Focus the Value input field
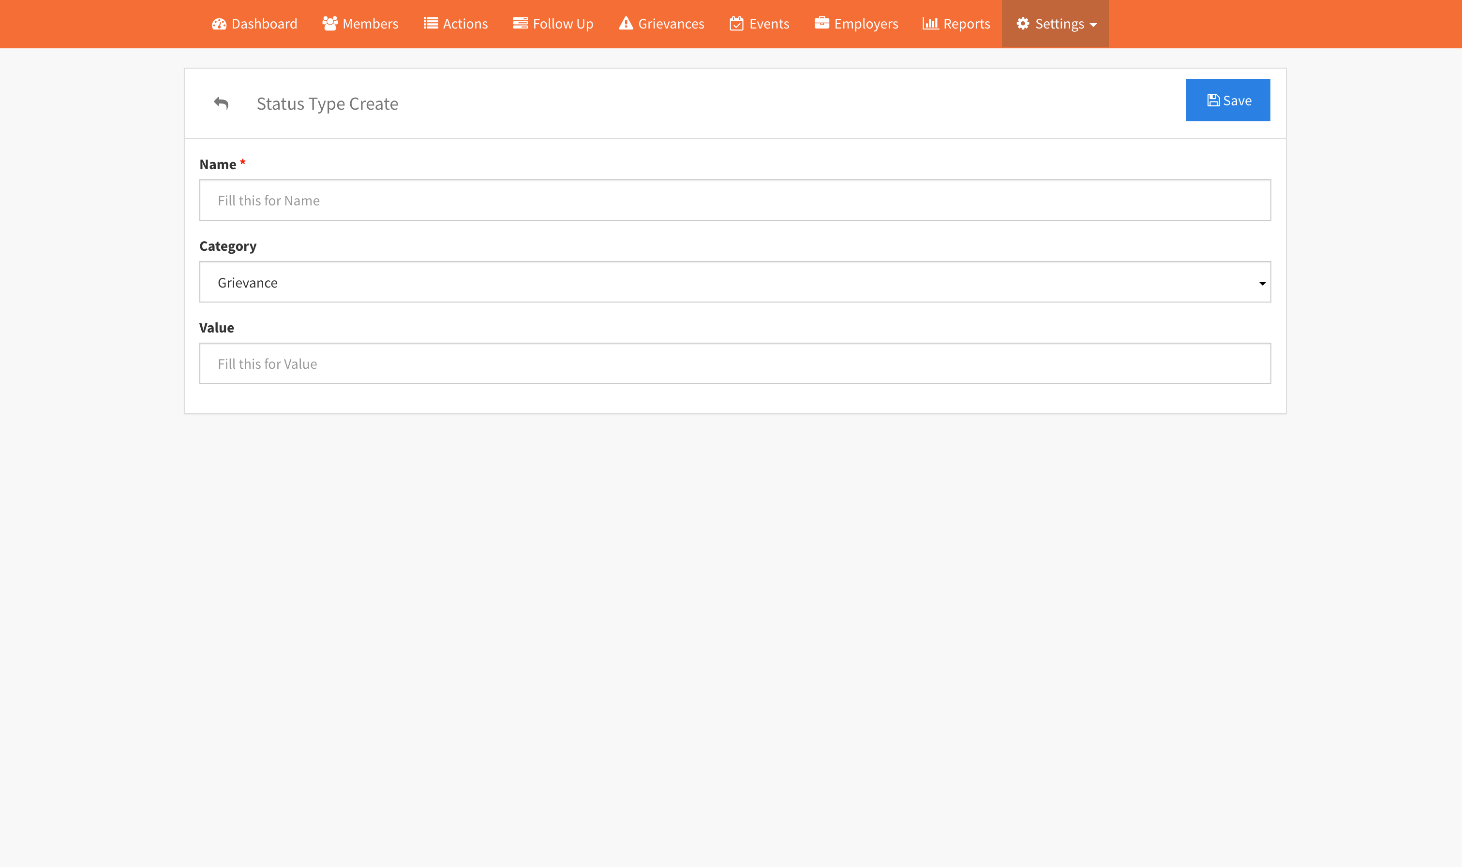The height and width of the screenshot is (867, 1462). pos(735,363)
